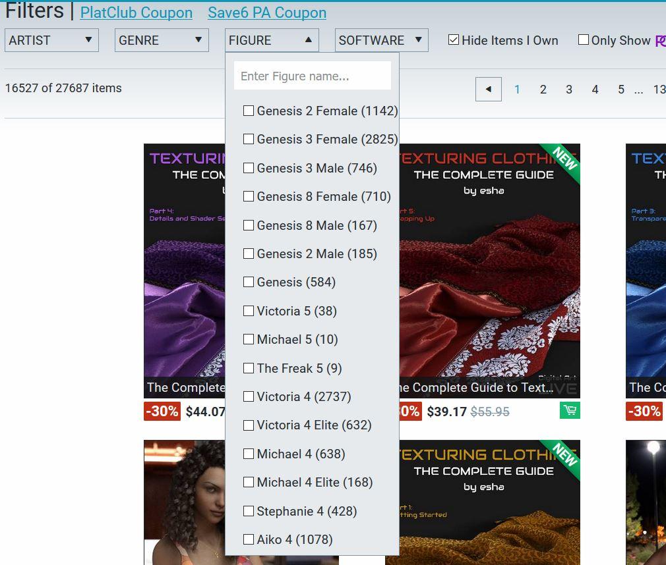Enable the Michael 4 (638) filter
666x565 pixels.
pos(249,454)
